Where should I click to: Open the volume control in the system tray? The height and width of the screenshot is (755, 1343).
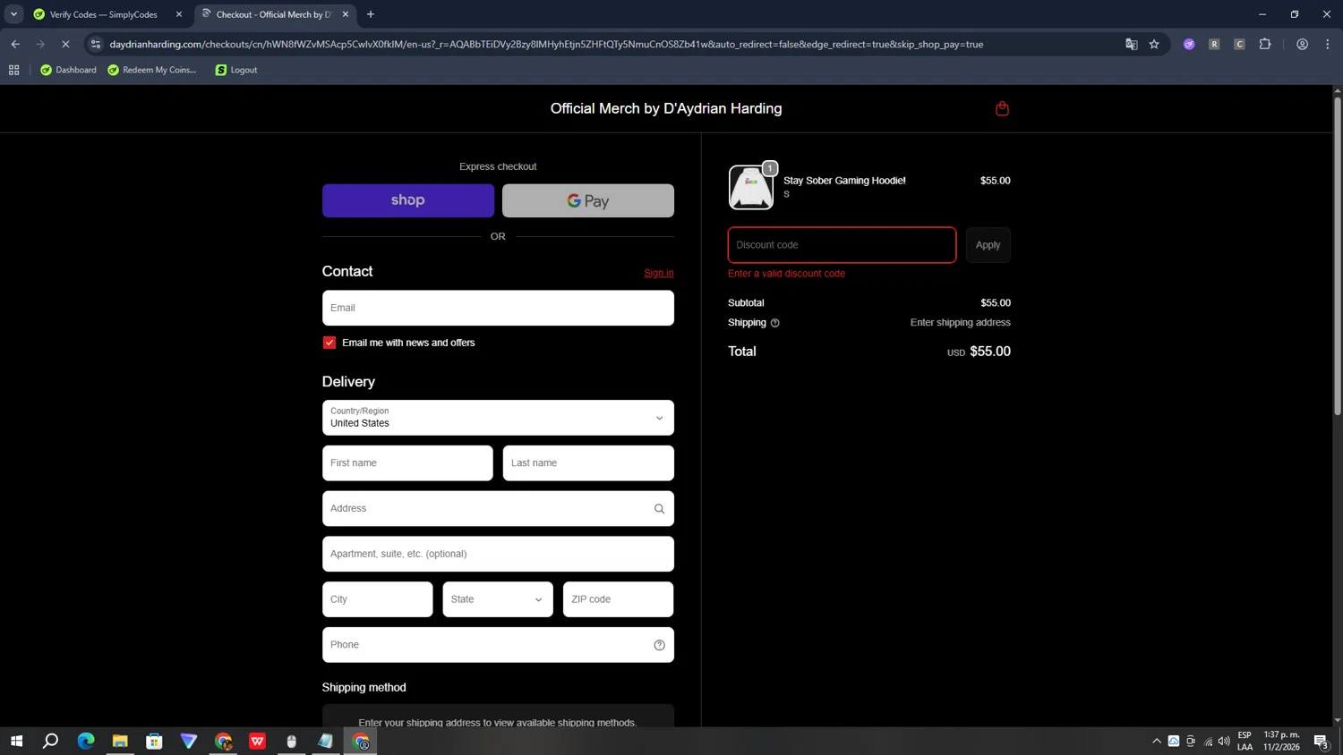[1224, 741]
